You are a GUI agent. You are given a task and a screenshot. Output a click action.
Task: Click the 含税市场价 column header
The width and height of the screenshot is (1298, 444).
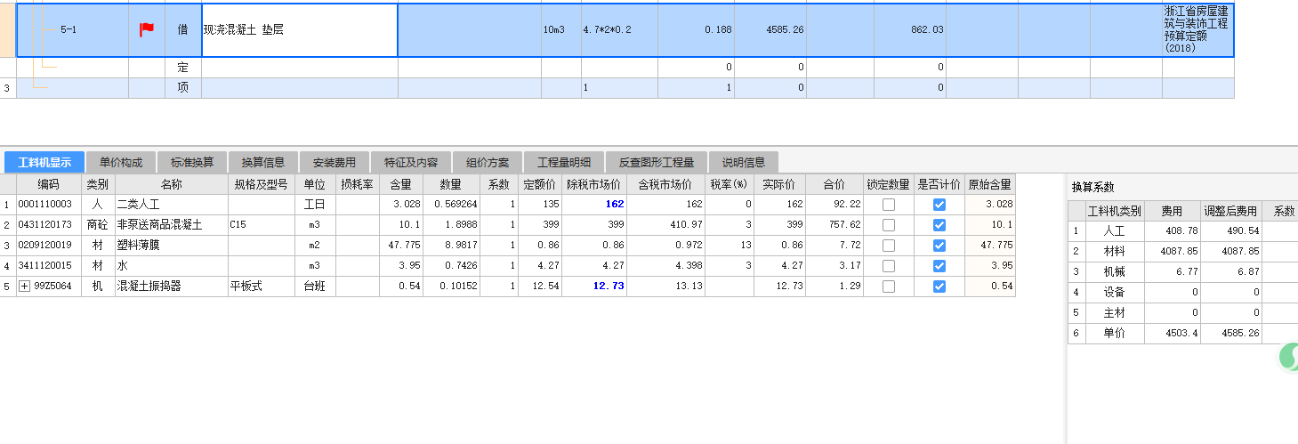(666, 184)
